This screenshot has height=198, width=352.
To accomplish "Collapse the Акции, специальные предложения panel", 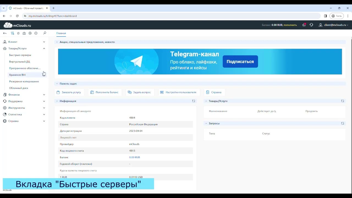I will (x=57, y=42).
